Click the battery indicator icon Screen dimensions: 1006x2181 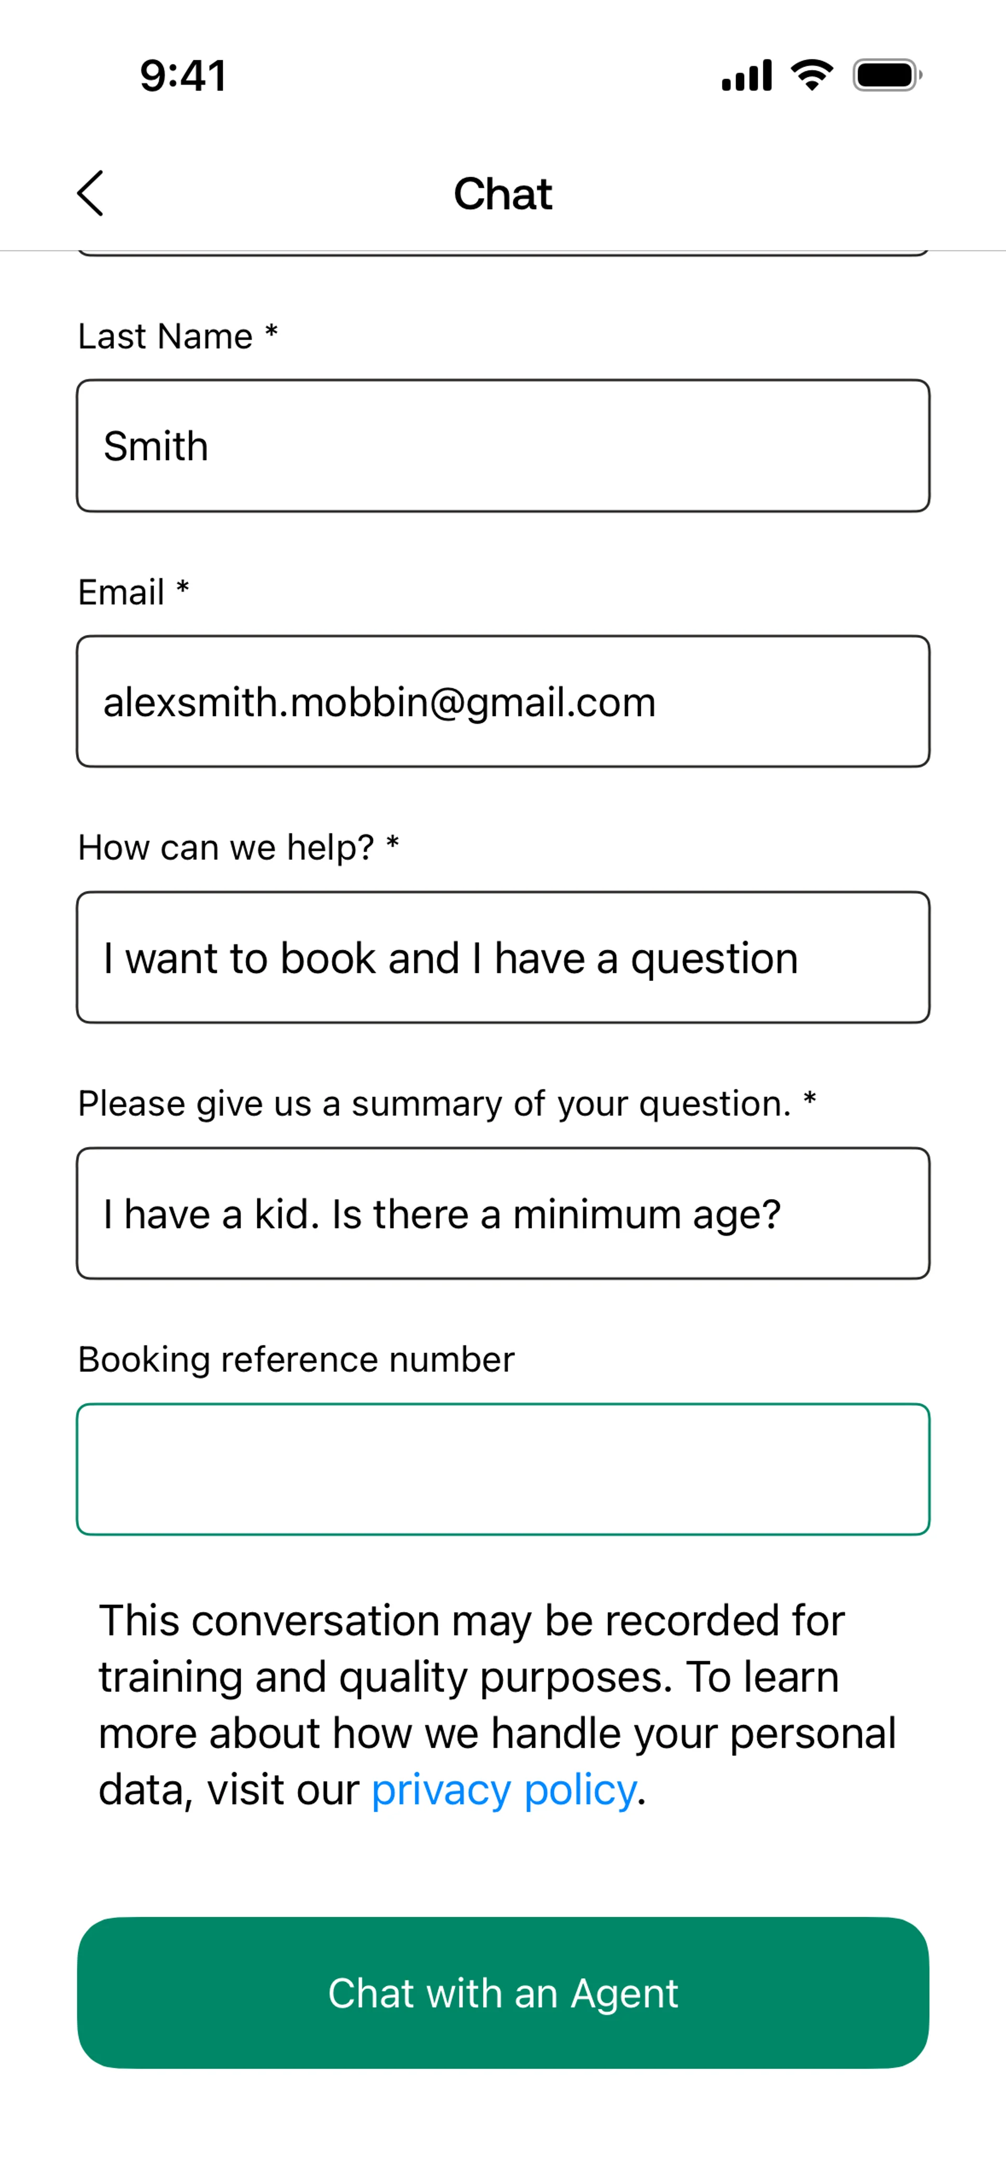coord(887,75)
